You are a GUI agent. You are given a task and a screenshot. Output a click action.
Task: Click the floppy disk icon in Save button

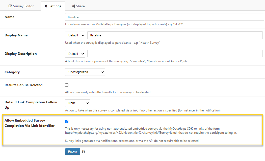(x=69, y=152)
